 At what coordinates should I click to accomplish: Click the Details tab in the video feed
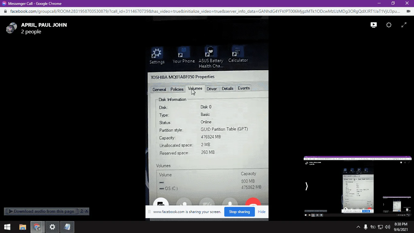228,89
